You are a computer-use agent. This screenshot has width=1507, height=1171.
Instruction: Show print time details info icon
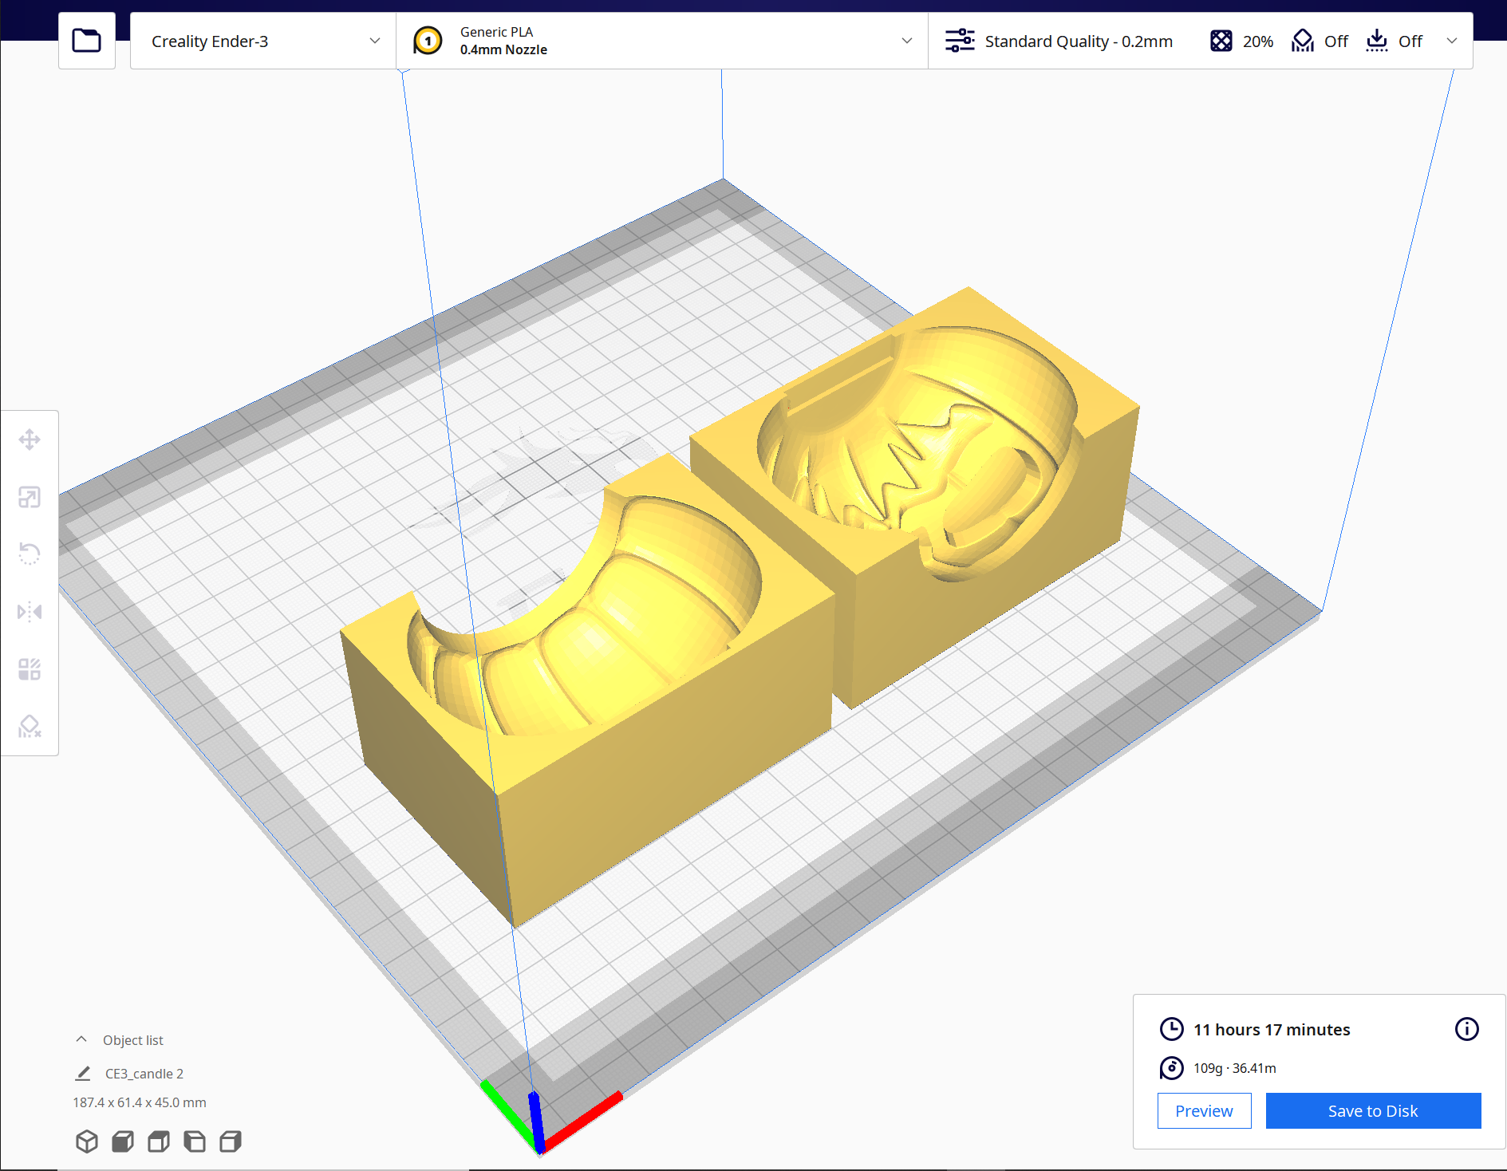1466,1029
